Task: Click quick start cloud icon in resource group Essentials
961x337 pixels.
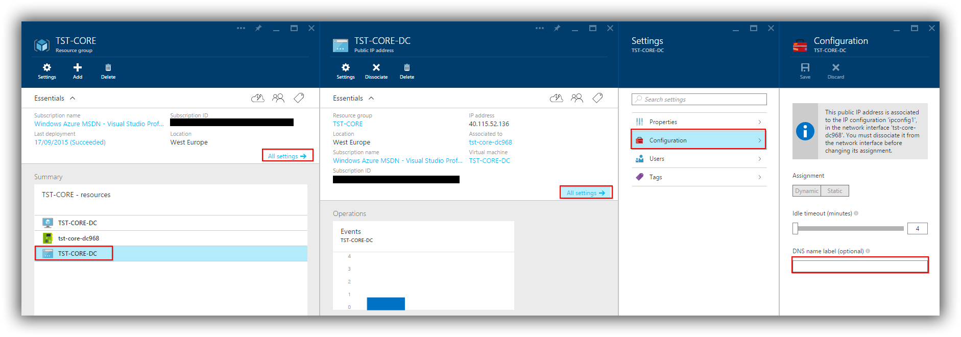Action: pyautogui.click(x=258, y=98)
